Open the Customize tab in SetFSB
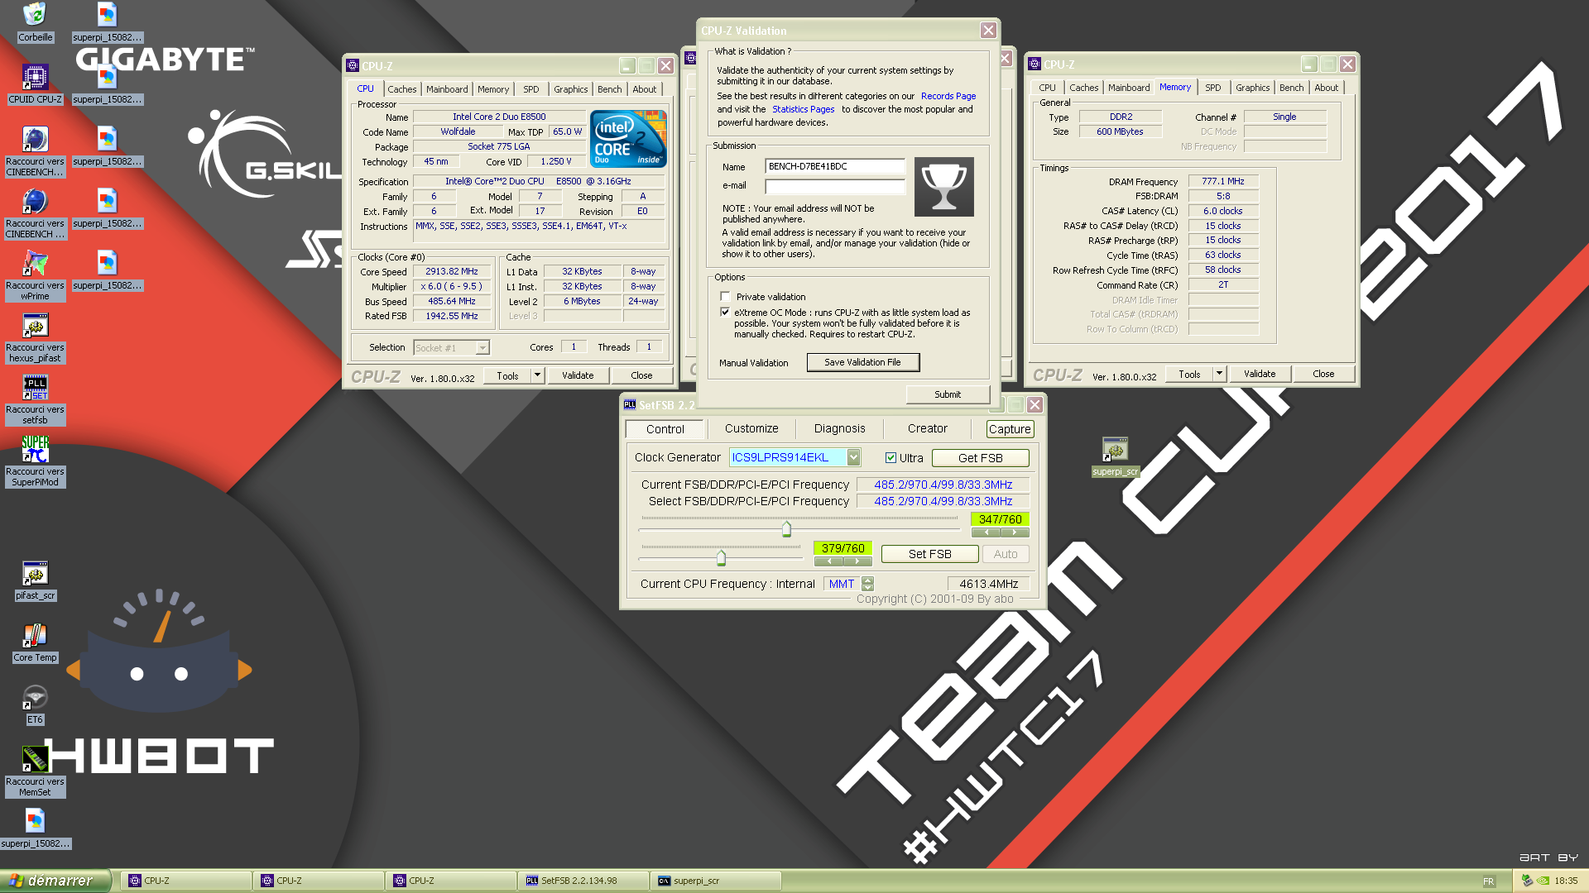The height and width of the screenshot is (893, 1589). point(751,428)
